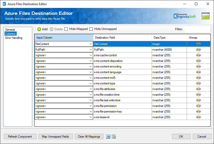This screenshot has height=144, width=214.
Task: Click unmap icon for x-ms-content-encoding
Action: coord(198,67)
